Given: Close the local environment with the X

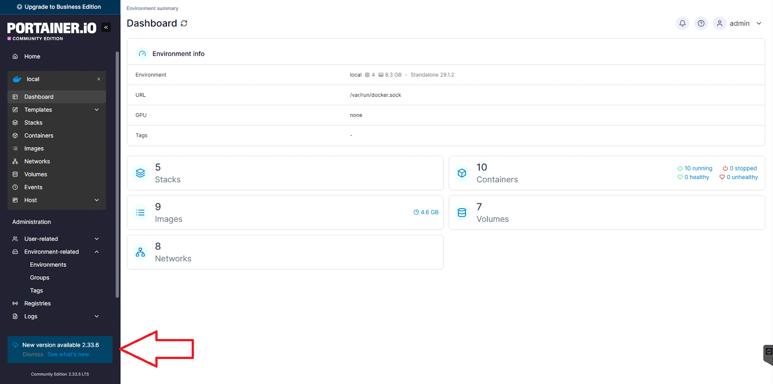Looking at the screenshot, I should [x=99, y=79].
